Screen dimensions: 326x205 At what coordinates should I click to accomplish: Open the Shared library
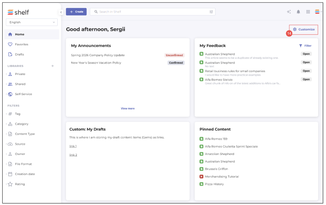(x=20, y=84)
